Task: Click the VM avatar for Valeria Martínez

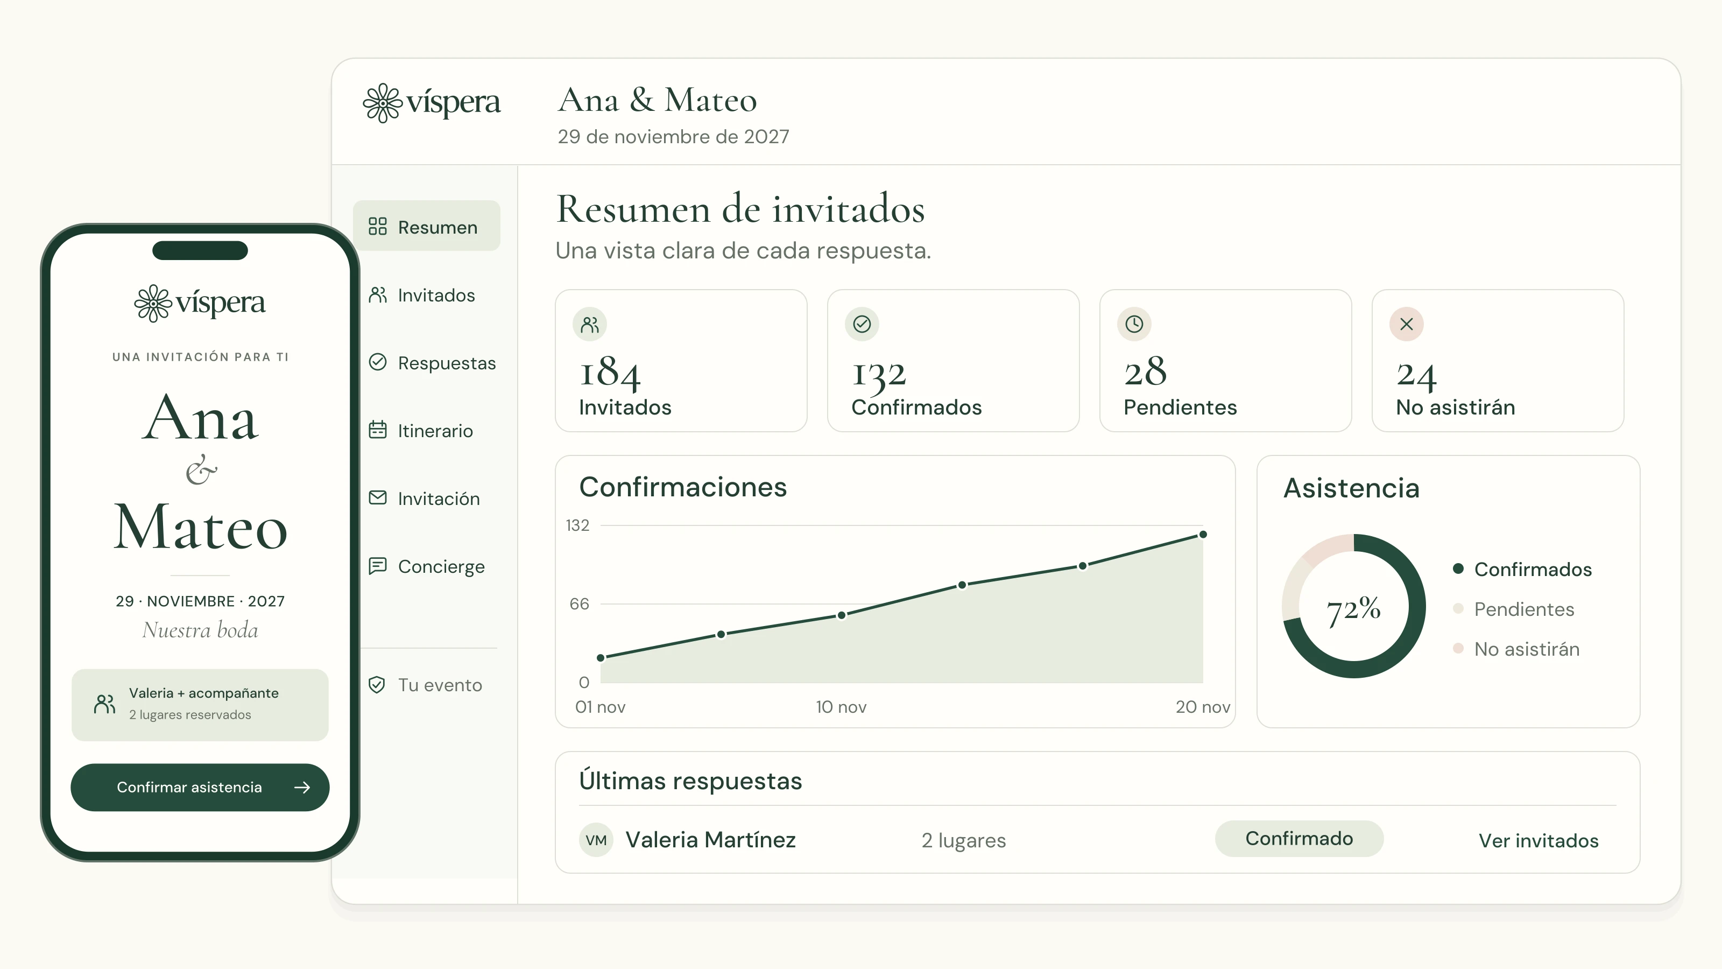Action: point(596,840)
